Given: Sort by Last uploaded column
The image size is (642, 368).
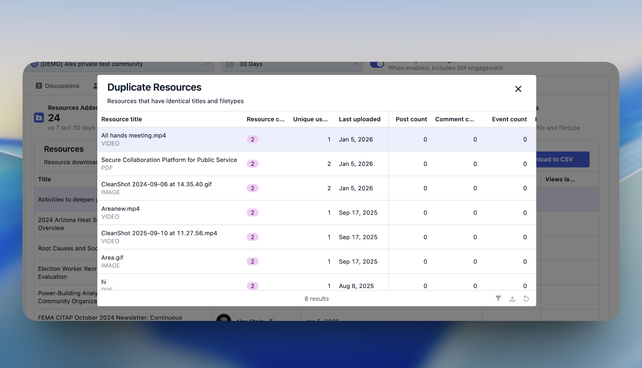Looking at the screenshot, I should (359, 119).
